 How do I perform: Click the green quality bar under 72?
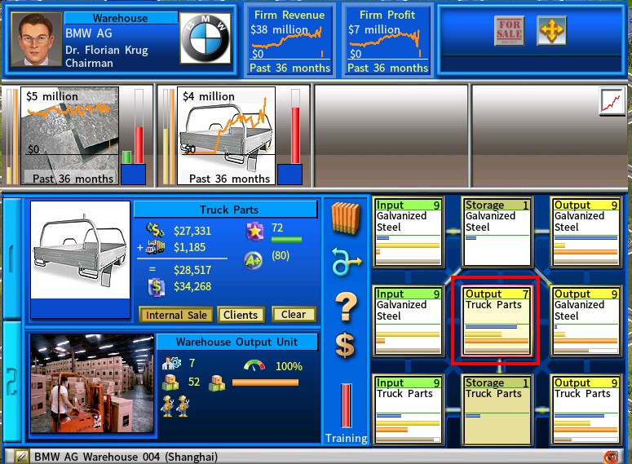click(286, 240)
